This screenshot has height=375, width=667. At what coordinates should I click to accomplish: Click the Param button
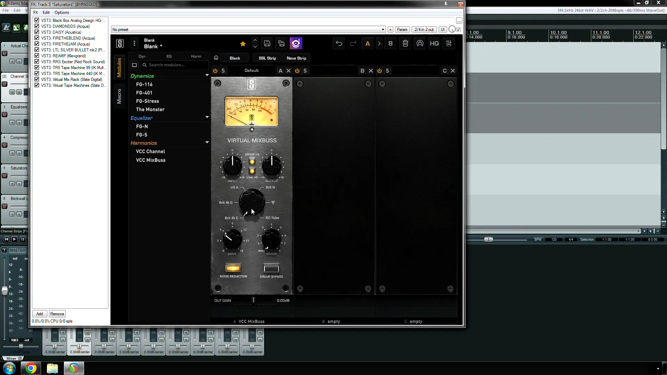[402, 30]
